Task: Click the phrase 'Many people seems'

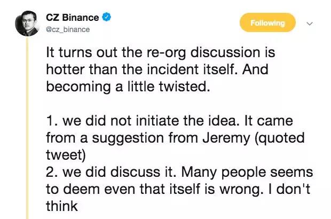Action: coord(247,173)
